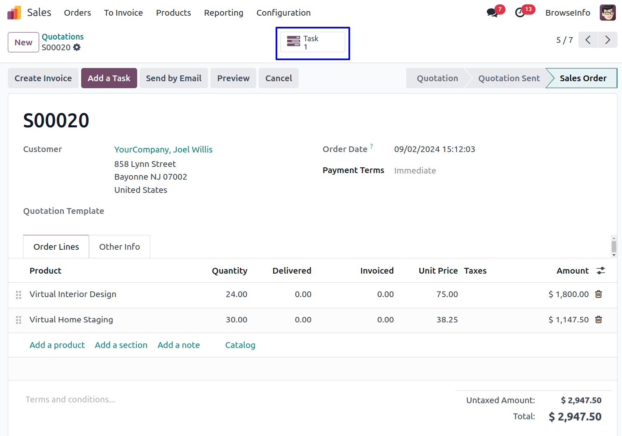Delete the Virtual Home Staging line

click(x=599, y=320)
